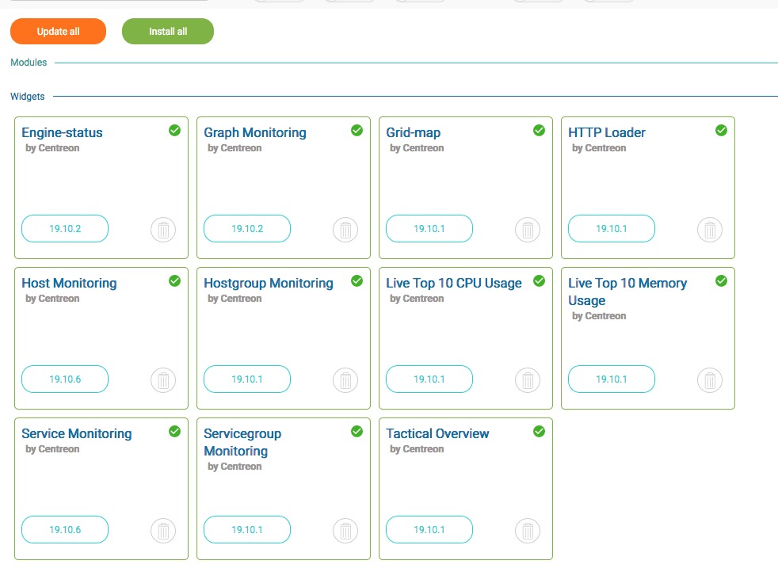Click the 19.10.1 version on HTTP Loader

pos(612,229)
